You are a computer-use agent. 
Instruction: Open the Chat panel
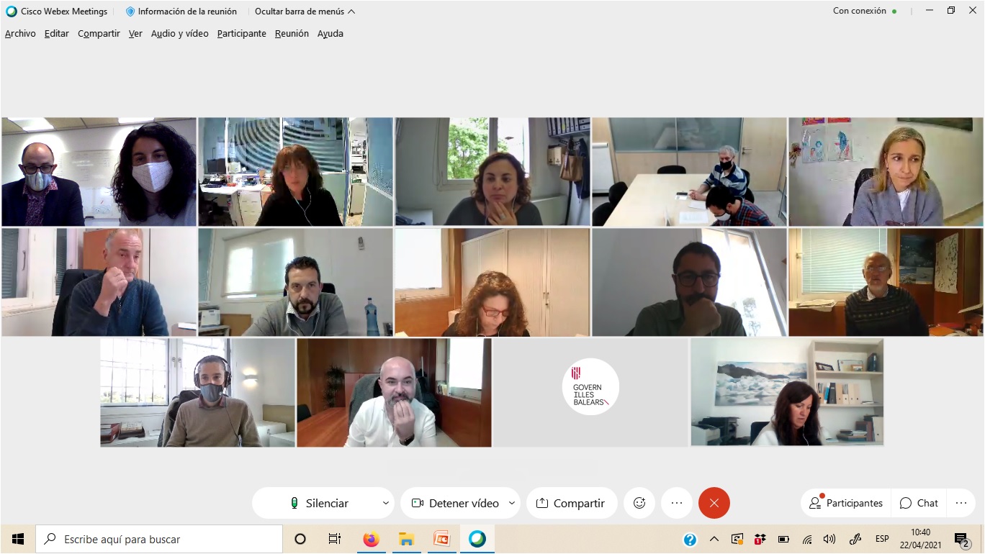[919, 503]
